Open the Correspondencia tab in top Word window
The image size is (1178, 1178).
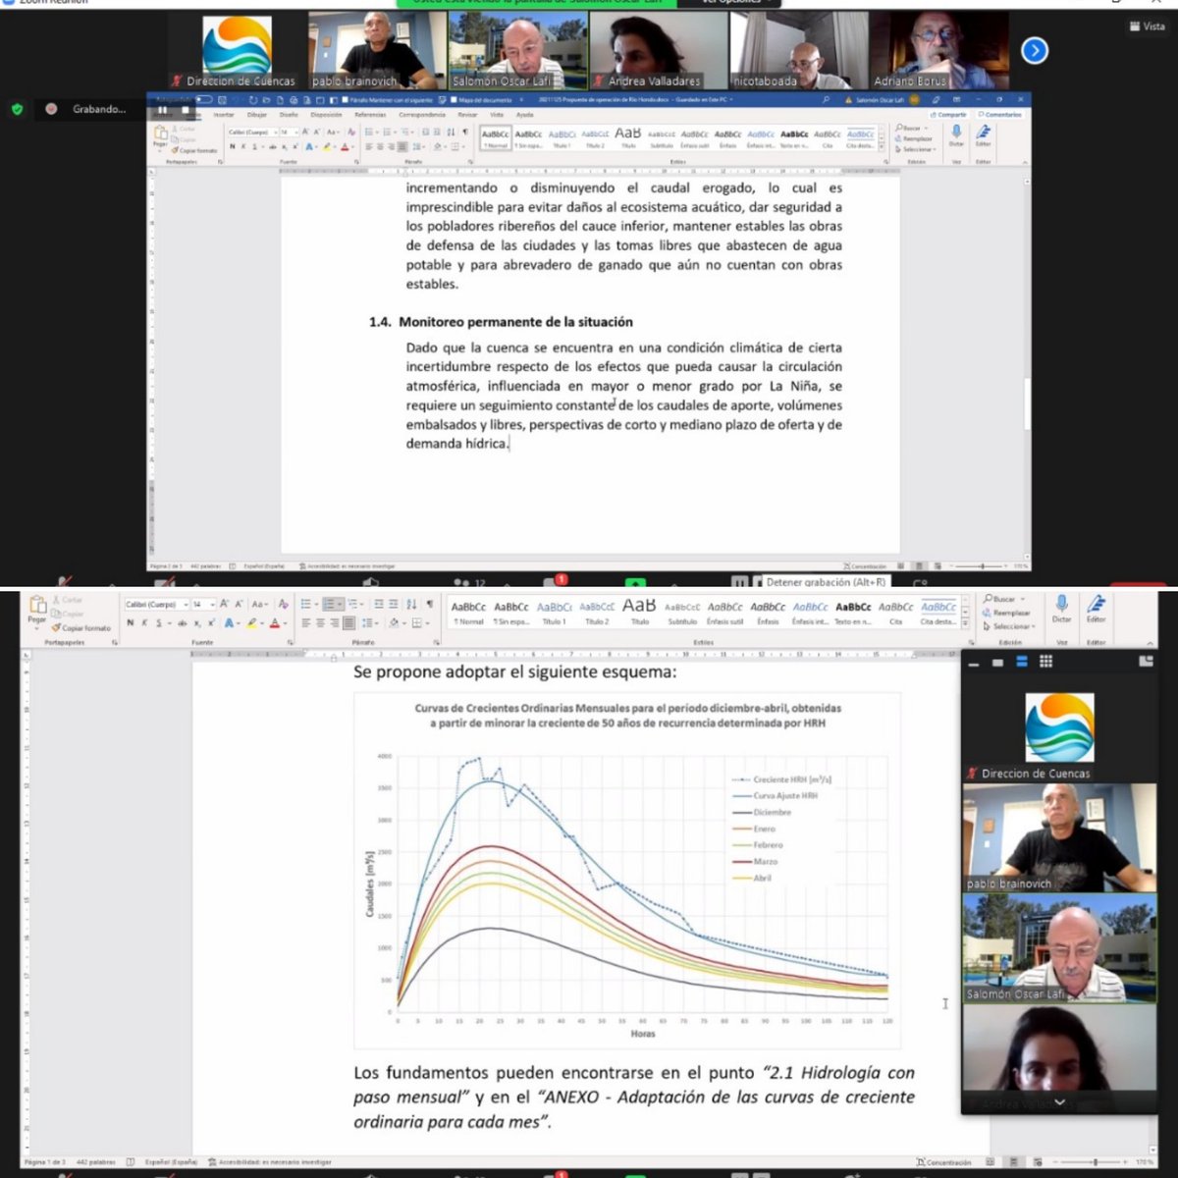coord(422,115)
